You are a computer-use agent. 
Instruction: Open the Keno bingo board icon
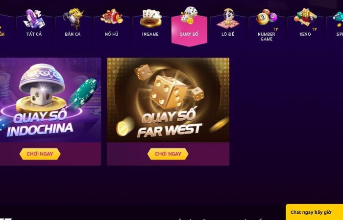click(x=305, y=17)
